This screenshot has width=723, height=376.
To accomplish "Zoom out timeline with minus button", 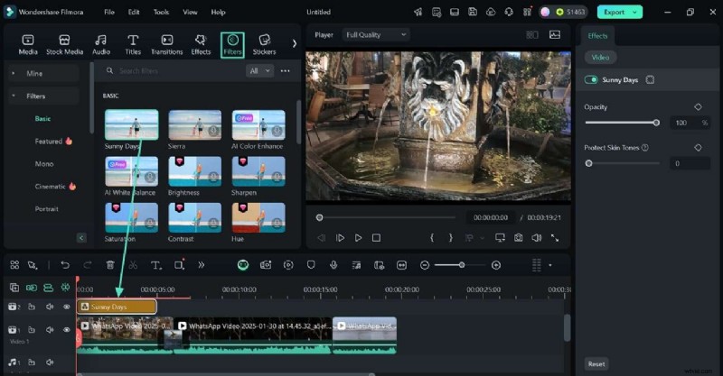I will [425, 265].
